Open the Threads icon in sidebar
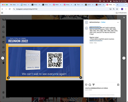The height and width of the screenshot is (102, 128). [4, 92]
